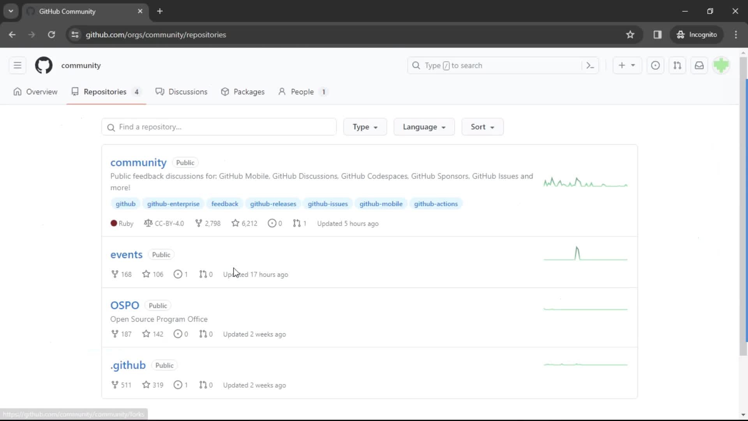The image size is (748, 421).
Task: Open the notifications inbox icon
Action: coord(699,65)
